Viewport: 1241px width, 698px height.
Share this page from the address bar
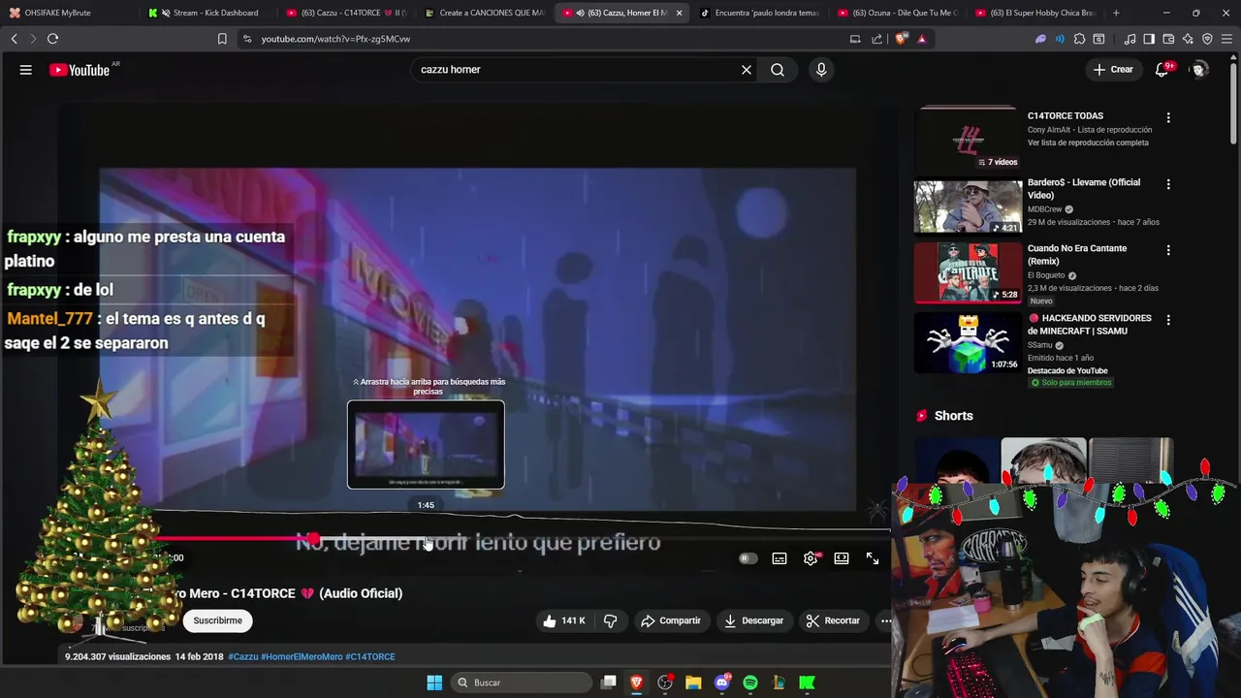pos(876,39)
